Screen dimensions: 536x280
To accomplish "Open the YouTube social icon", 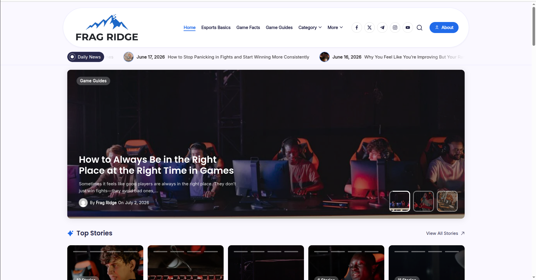I will (x=408, y=28).
